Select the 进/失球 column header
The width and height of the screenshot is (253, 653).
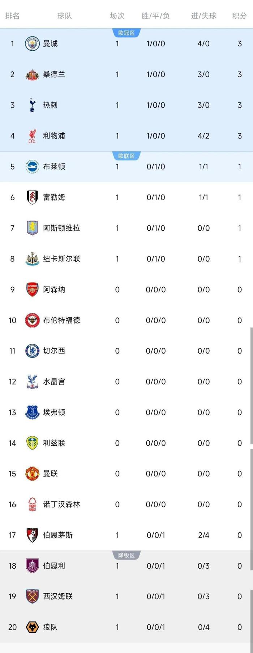[203, 16]
